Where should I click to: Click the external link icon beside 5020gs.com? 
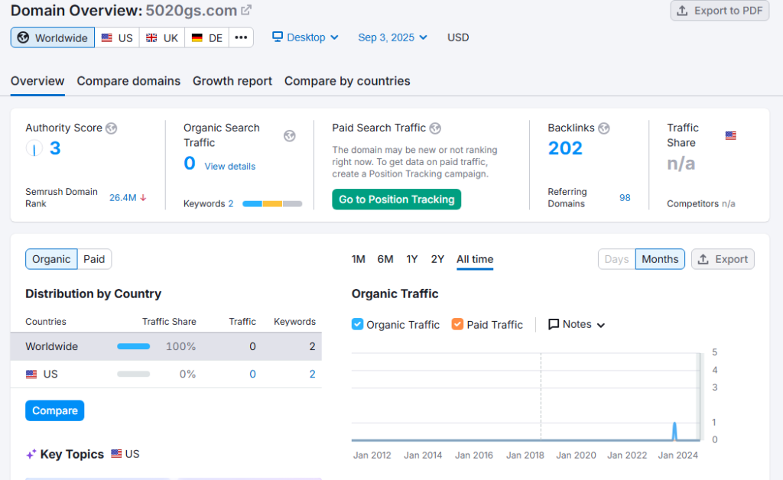pos(246,11)
